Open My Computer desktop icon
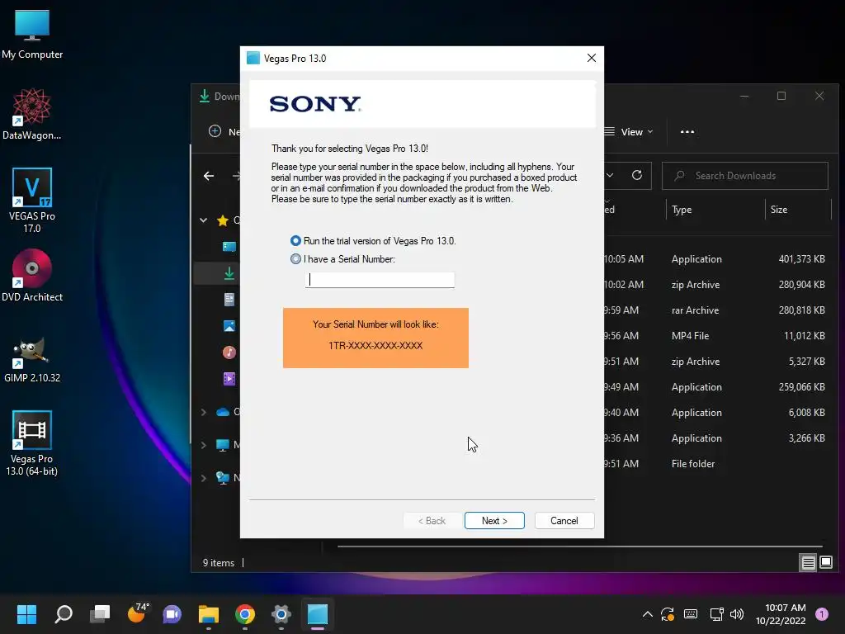The width and height of the screenshot is (845, 634). click(32, 35)
